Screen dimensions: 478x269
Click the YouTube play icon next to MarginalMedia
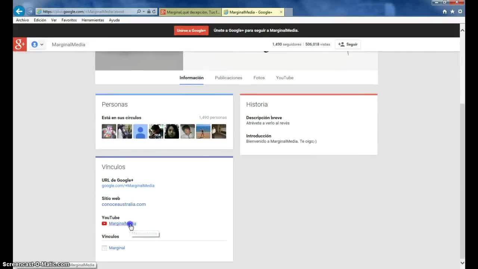(104, 223)
